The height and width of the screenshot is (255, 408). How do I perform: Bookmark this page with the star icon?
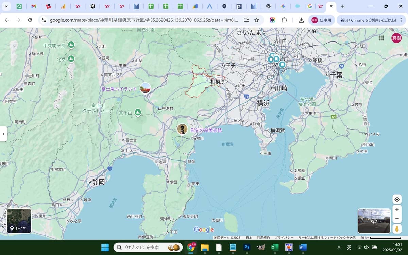(x=257, y=20)
